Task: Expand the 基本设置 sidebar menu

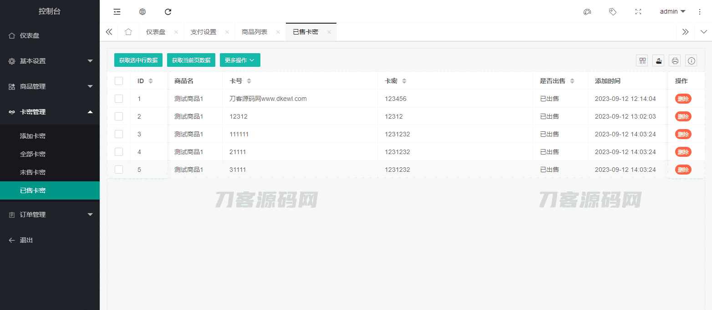Action: coord(50,61)
